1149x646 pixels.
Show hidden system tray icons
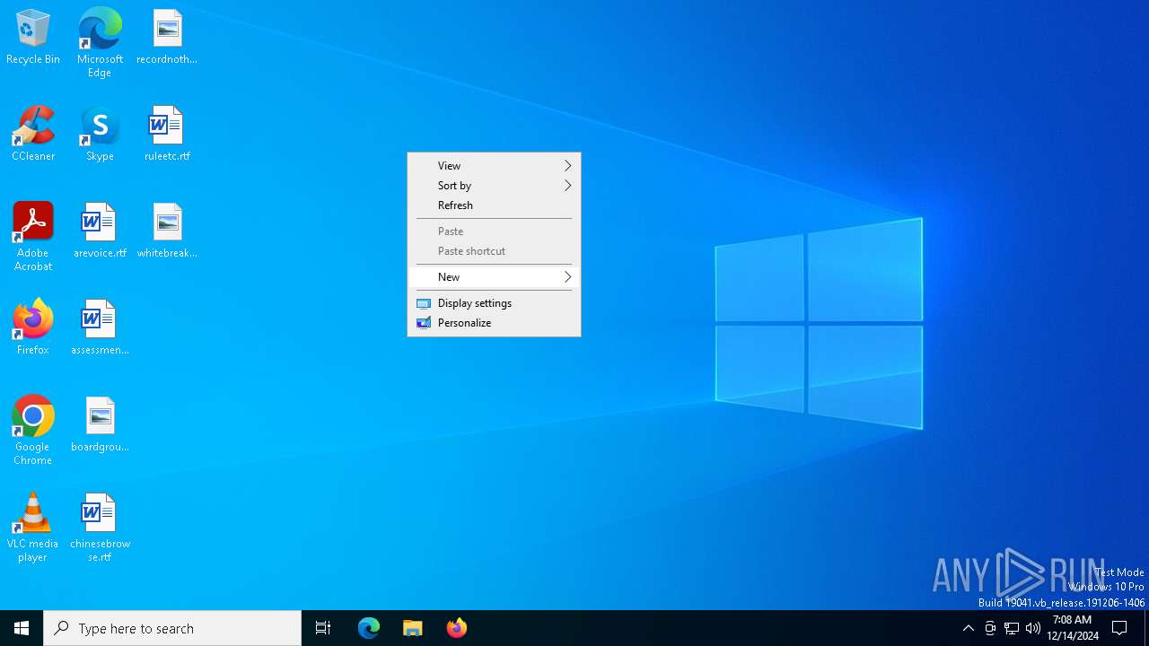tap(968, 628)
